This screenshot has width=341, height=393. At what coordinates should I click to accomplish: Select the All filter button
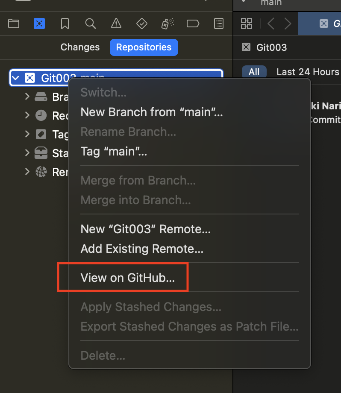coord(254,72)
